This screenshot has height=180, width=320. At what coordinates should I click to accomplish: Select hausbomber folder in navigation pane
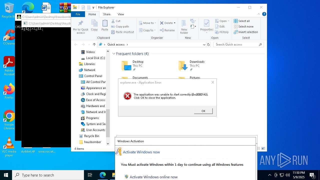click(x=90, y=142)
